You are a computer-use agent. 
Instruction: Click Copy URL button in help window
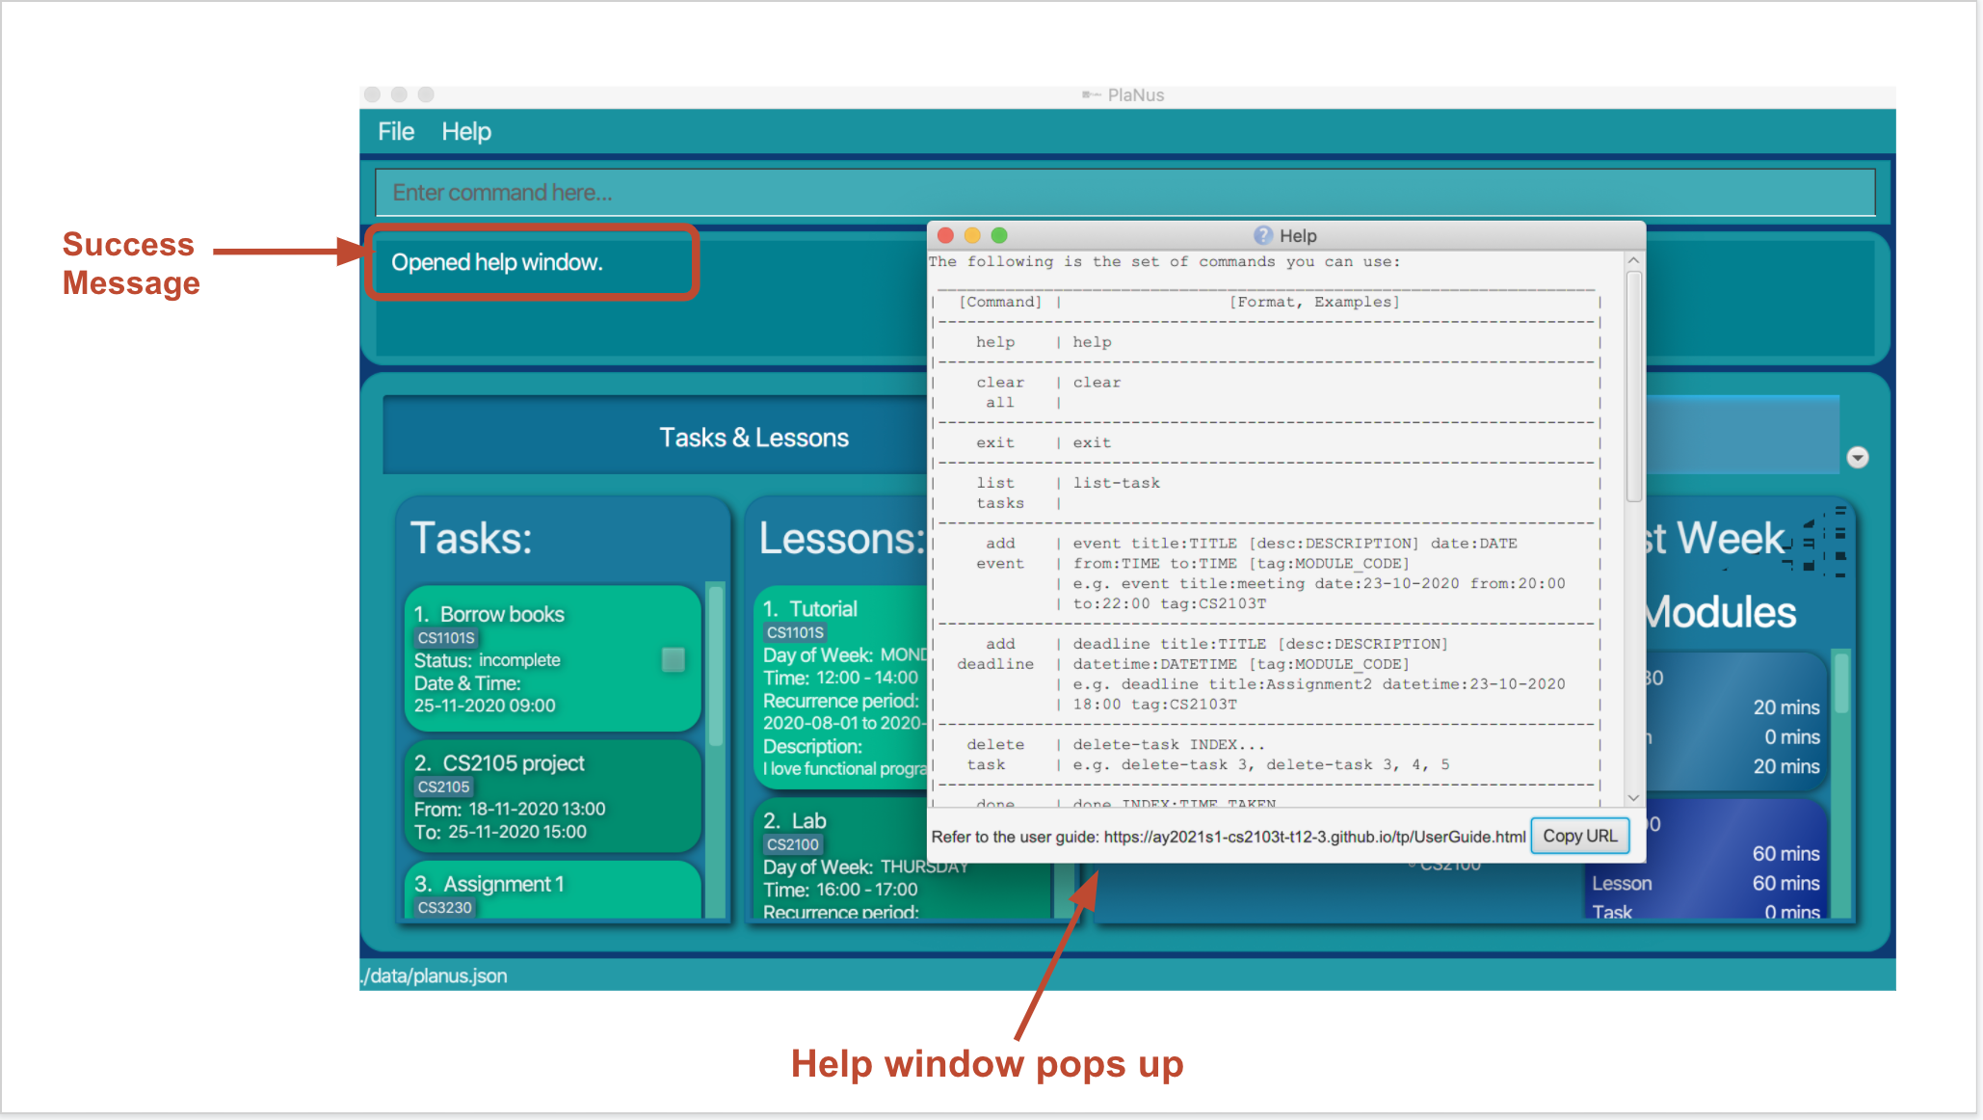pyautogui.click(x=1580, y=836)
